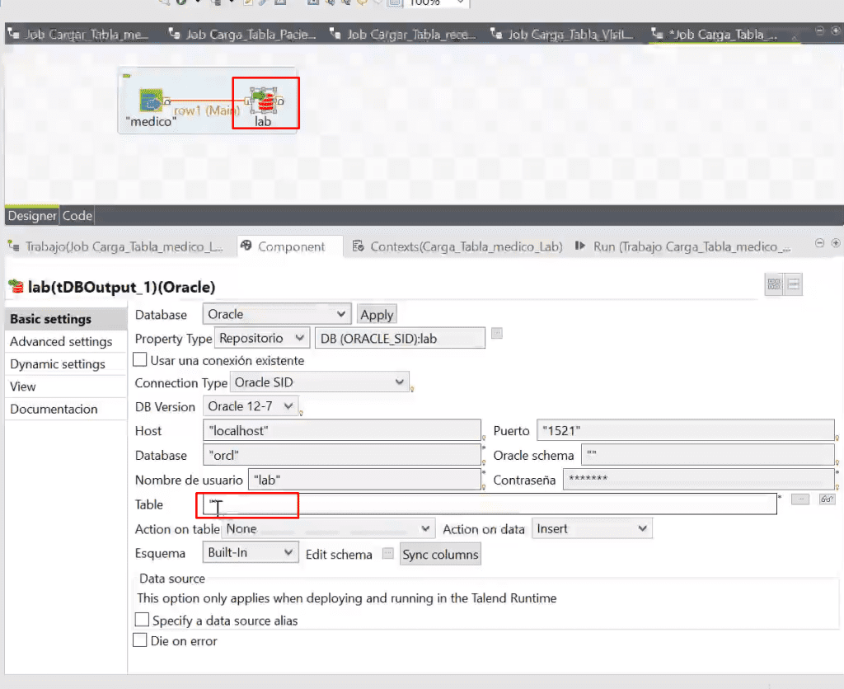Open Contexts(Carga_Tabla_medico_Lab) tab
Image resolution: width=844 pixels, height=689 pixels.
[457, 246]
